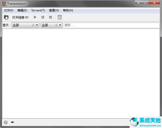Start the torrent with the play icon
Image resolution: width=162 pixels, height=128 pixels.
[x=35, y=17]
